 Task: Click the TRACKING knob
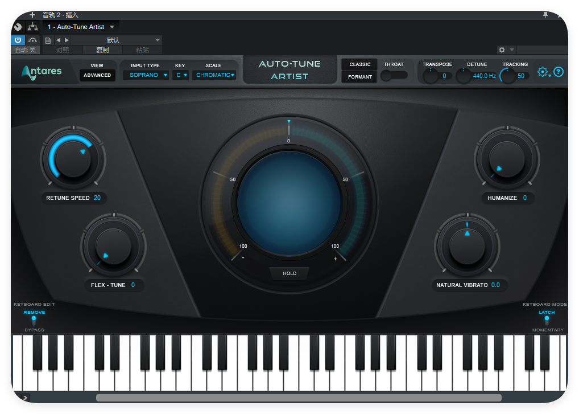click(507, 76)
